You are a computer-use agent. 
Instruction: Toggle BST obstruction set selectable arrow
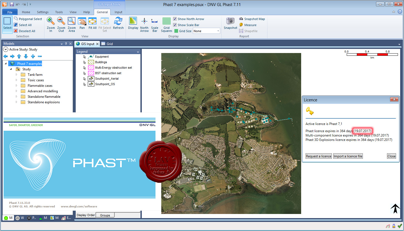[84, 73]
